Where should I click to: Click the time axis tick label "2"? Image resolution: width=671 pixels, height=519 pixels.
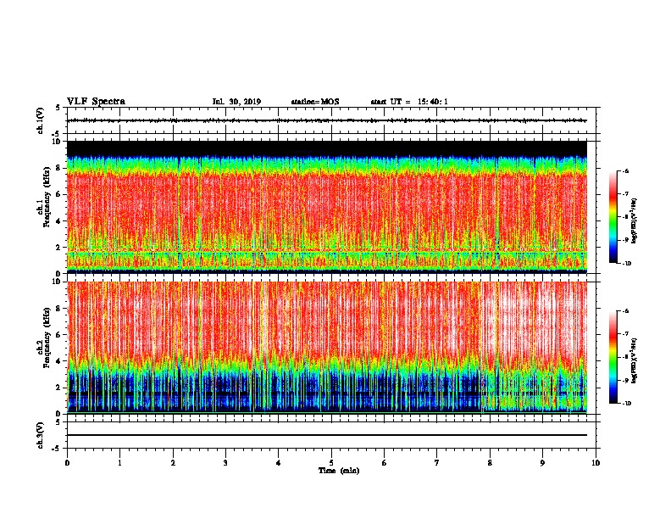[173, 463]
